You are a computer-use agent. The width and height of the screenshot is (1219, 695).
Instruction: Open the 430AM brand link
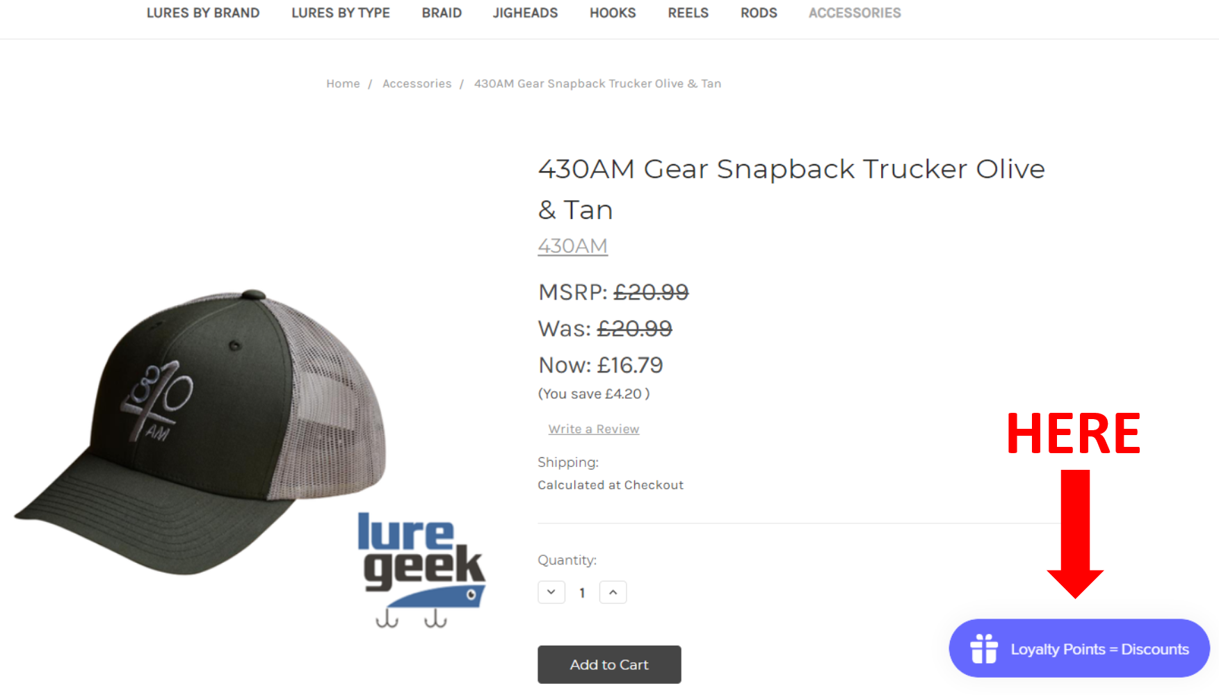(x=573, y=246)
